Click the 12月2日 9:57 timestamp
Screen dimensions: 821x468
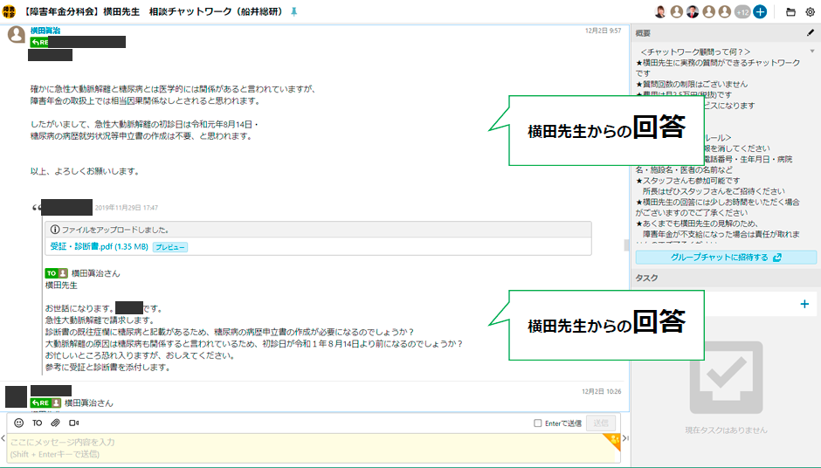coord(604,31)
